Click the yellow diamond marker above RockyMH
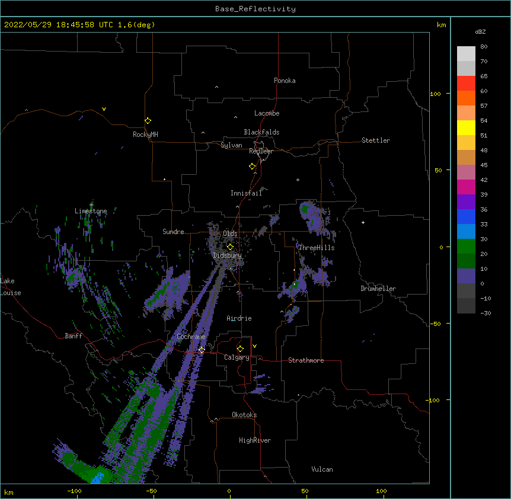Image resolution: width=511 pixels, height=499 pixels. [x=148, y=121]
